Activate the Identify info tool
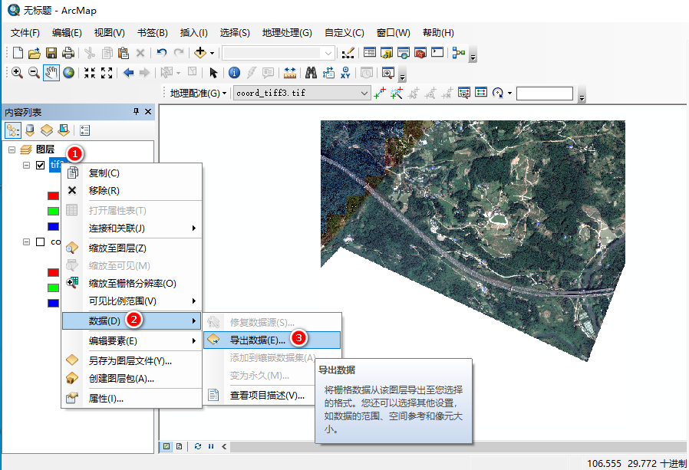Image resolution: width=689 pixels, height=470 pixels. click(234, 73)
